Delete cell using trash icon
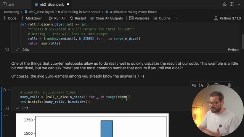This screenshot has width=244, height=137. 229,85
